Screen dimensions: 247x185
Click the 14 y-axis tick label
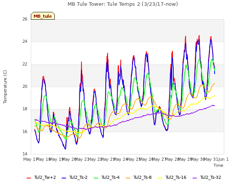[x=25, y=154]
